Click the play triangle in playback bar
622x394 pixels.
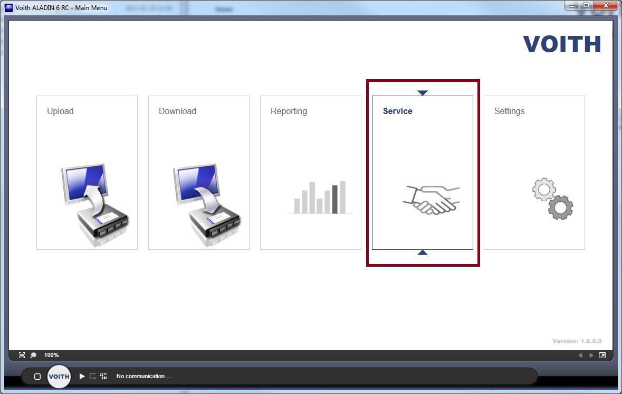coord(82,376)
